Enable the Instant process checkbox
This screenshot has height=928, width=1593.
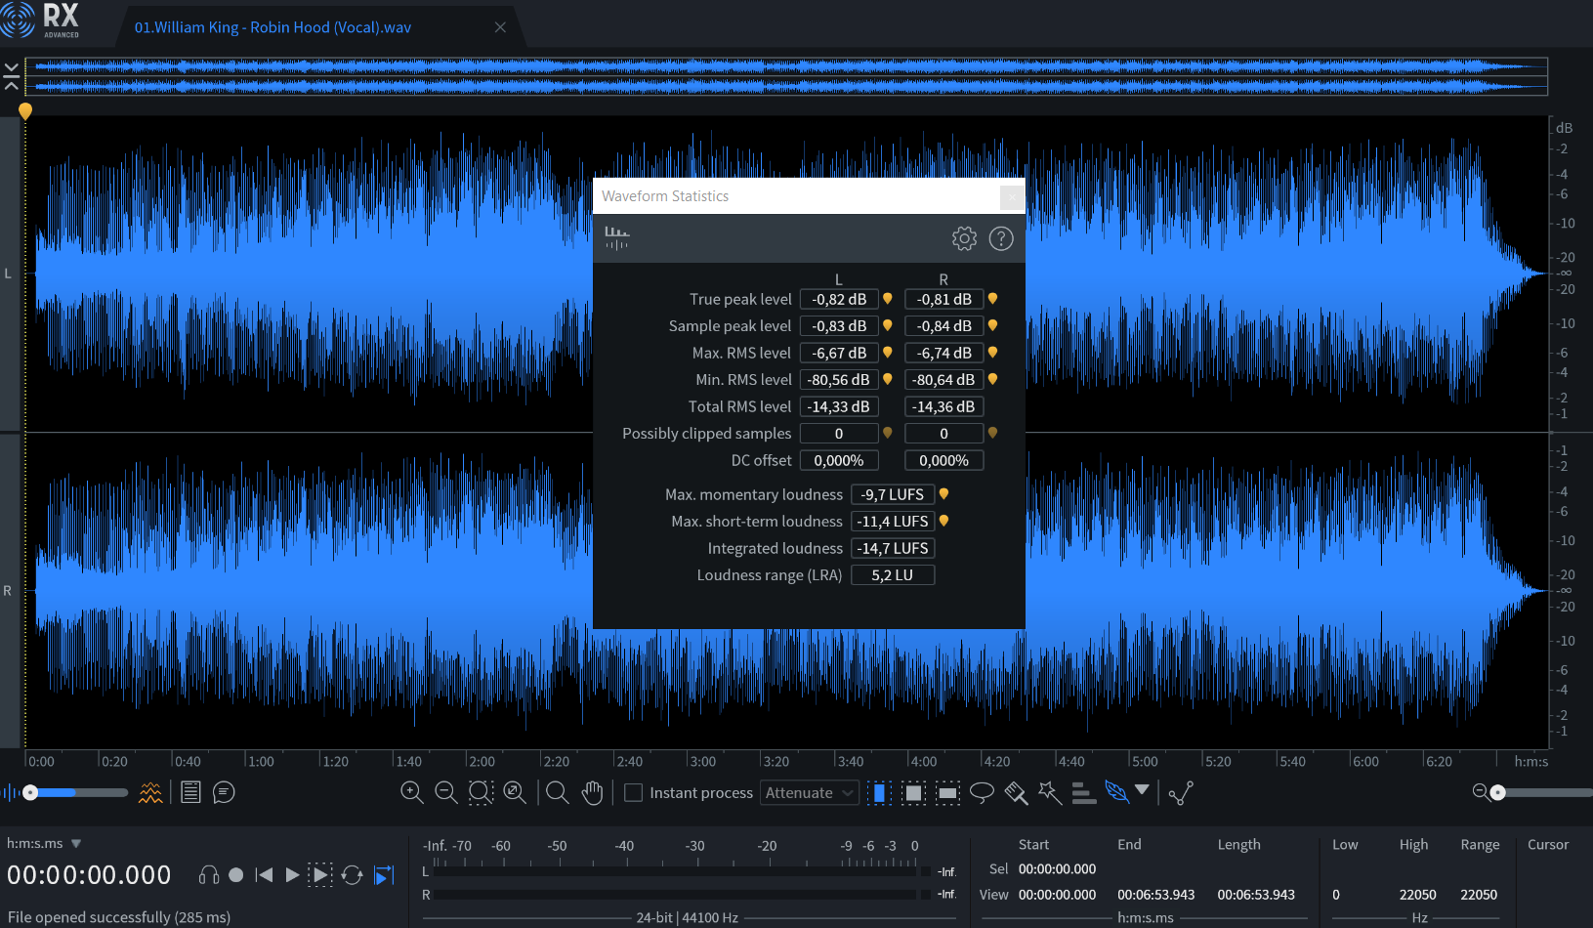point(634,793)
